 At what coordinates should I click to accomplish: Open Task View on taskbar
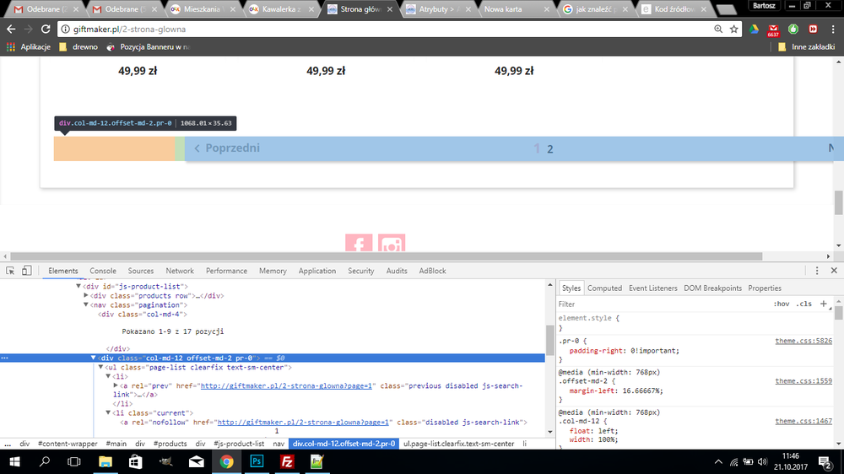(73, 461)
